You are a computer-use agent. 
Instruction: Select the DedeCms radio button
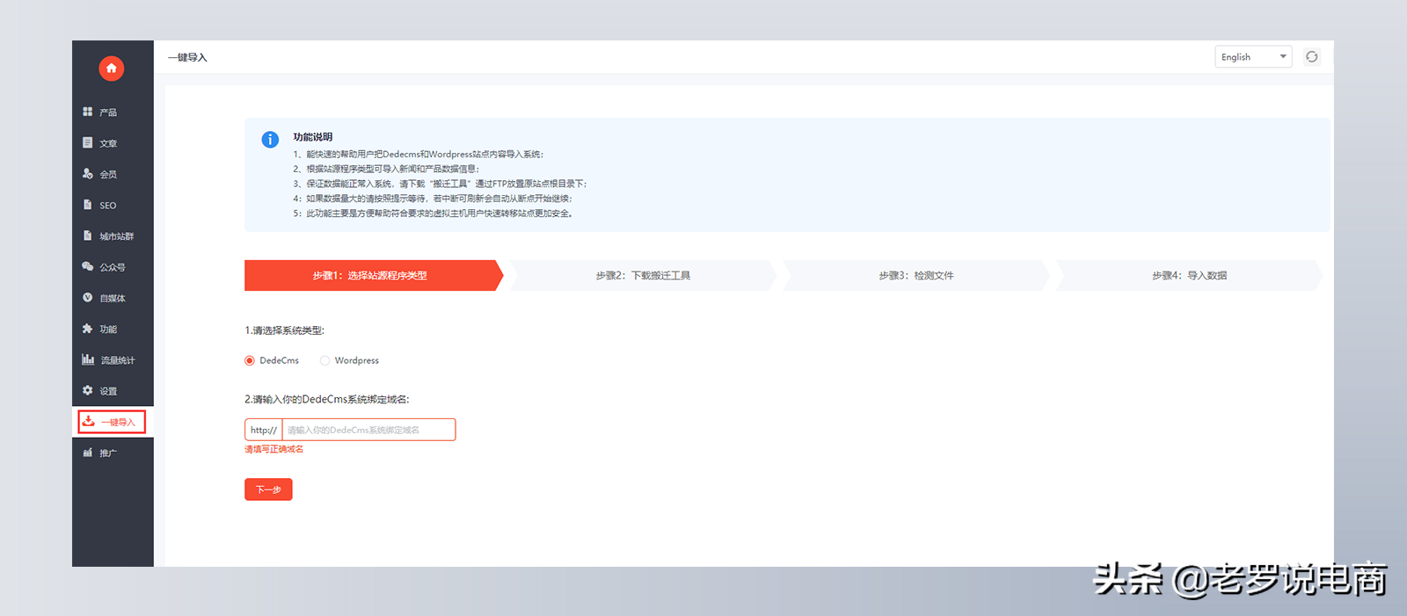pyautogui.click(x=250, y=360)
